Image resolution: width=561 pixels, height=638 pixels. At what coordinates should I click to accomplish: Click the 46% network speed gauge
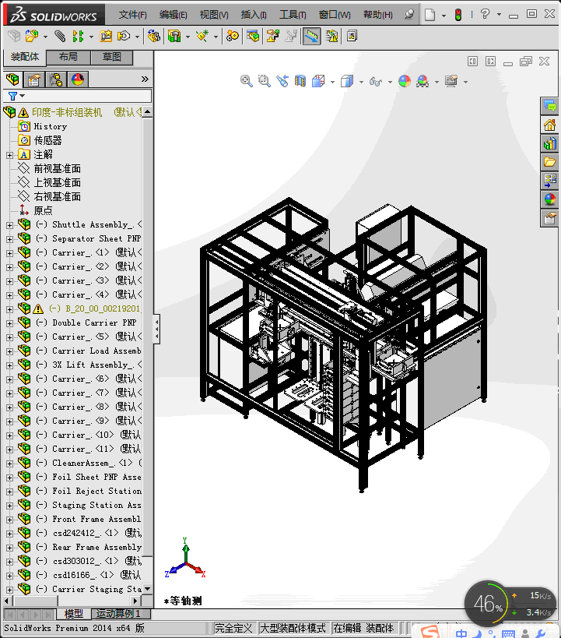pos(487,604)
